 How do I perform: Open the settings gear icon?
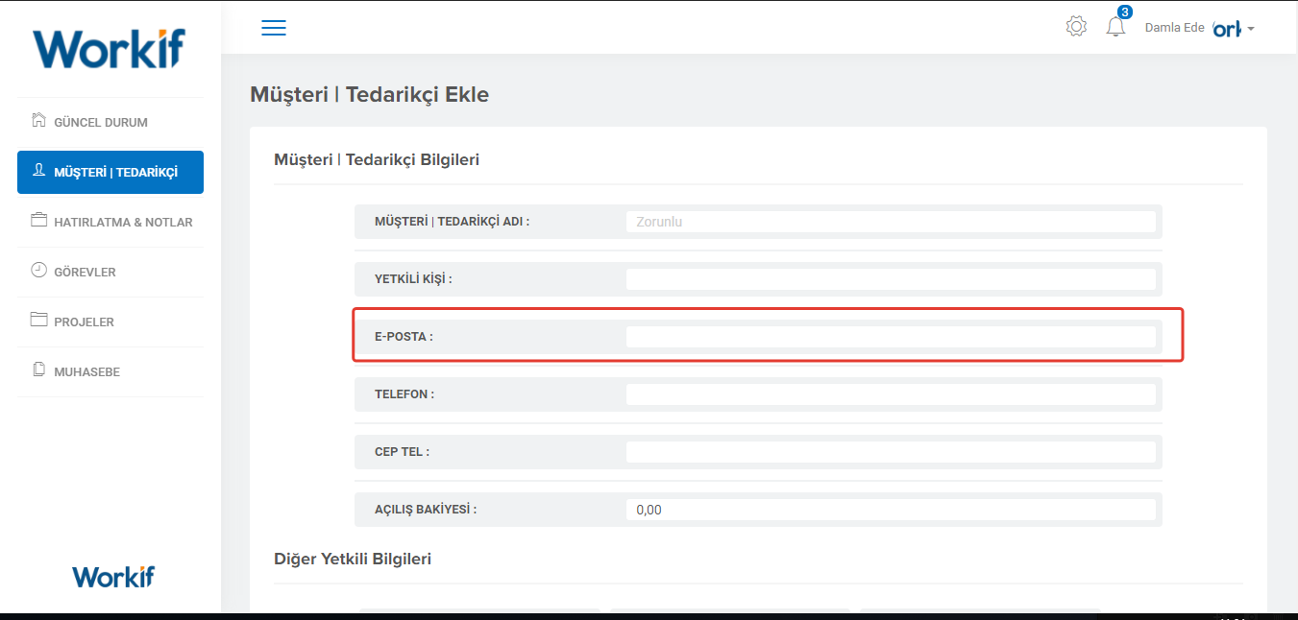click(x=1076, y=27)
